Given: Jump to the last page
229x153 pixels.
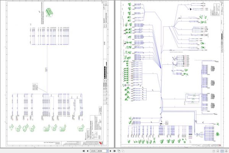Looking at the screenshot, I should point(114,151).
